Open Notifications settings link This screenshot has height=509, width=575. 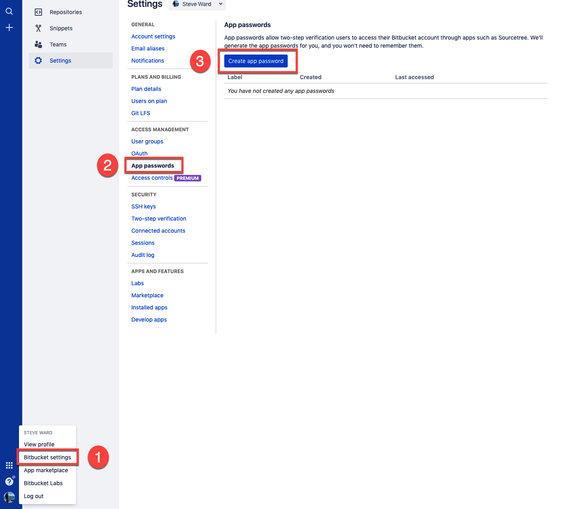(147, 61)
